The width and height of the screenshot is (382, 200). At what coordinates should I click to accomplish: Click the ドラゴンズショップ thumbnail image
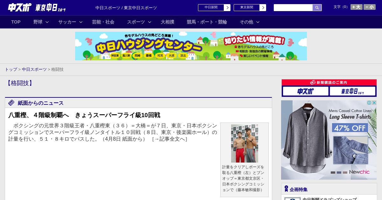(x=293, y=199)
